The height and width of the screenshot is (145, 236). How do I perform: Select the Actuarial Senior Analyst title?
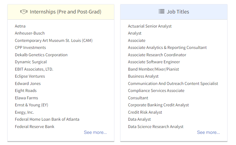pyautogui.click(x=150, y=26)
